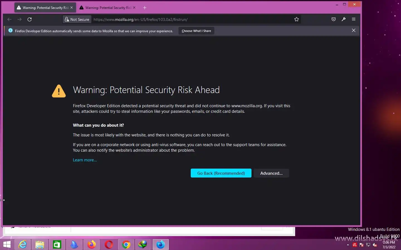Screen dimensions: 401x250
Task: Click the Not Secure padlock indicator
Action: [x=77, y=19]
